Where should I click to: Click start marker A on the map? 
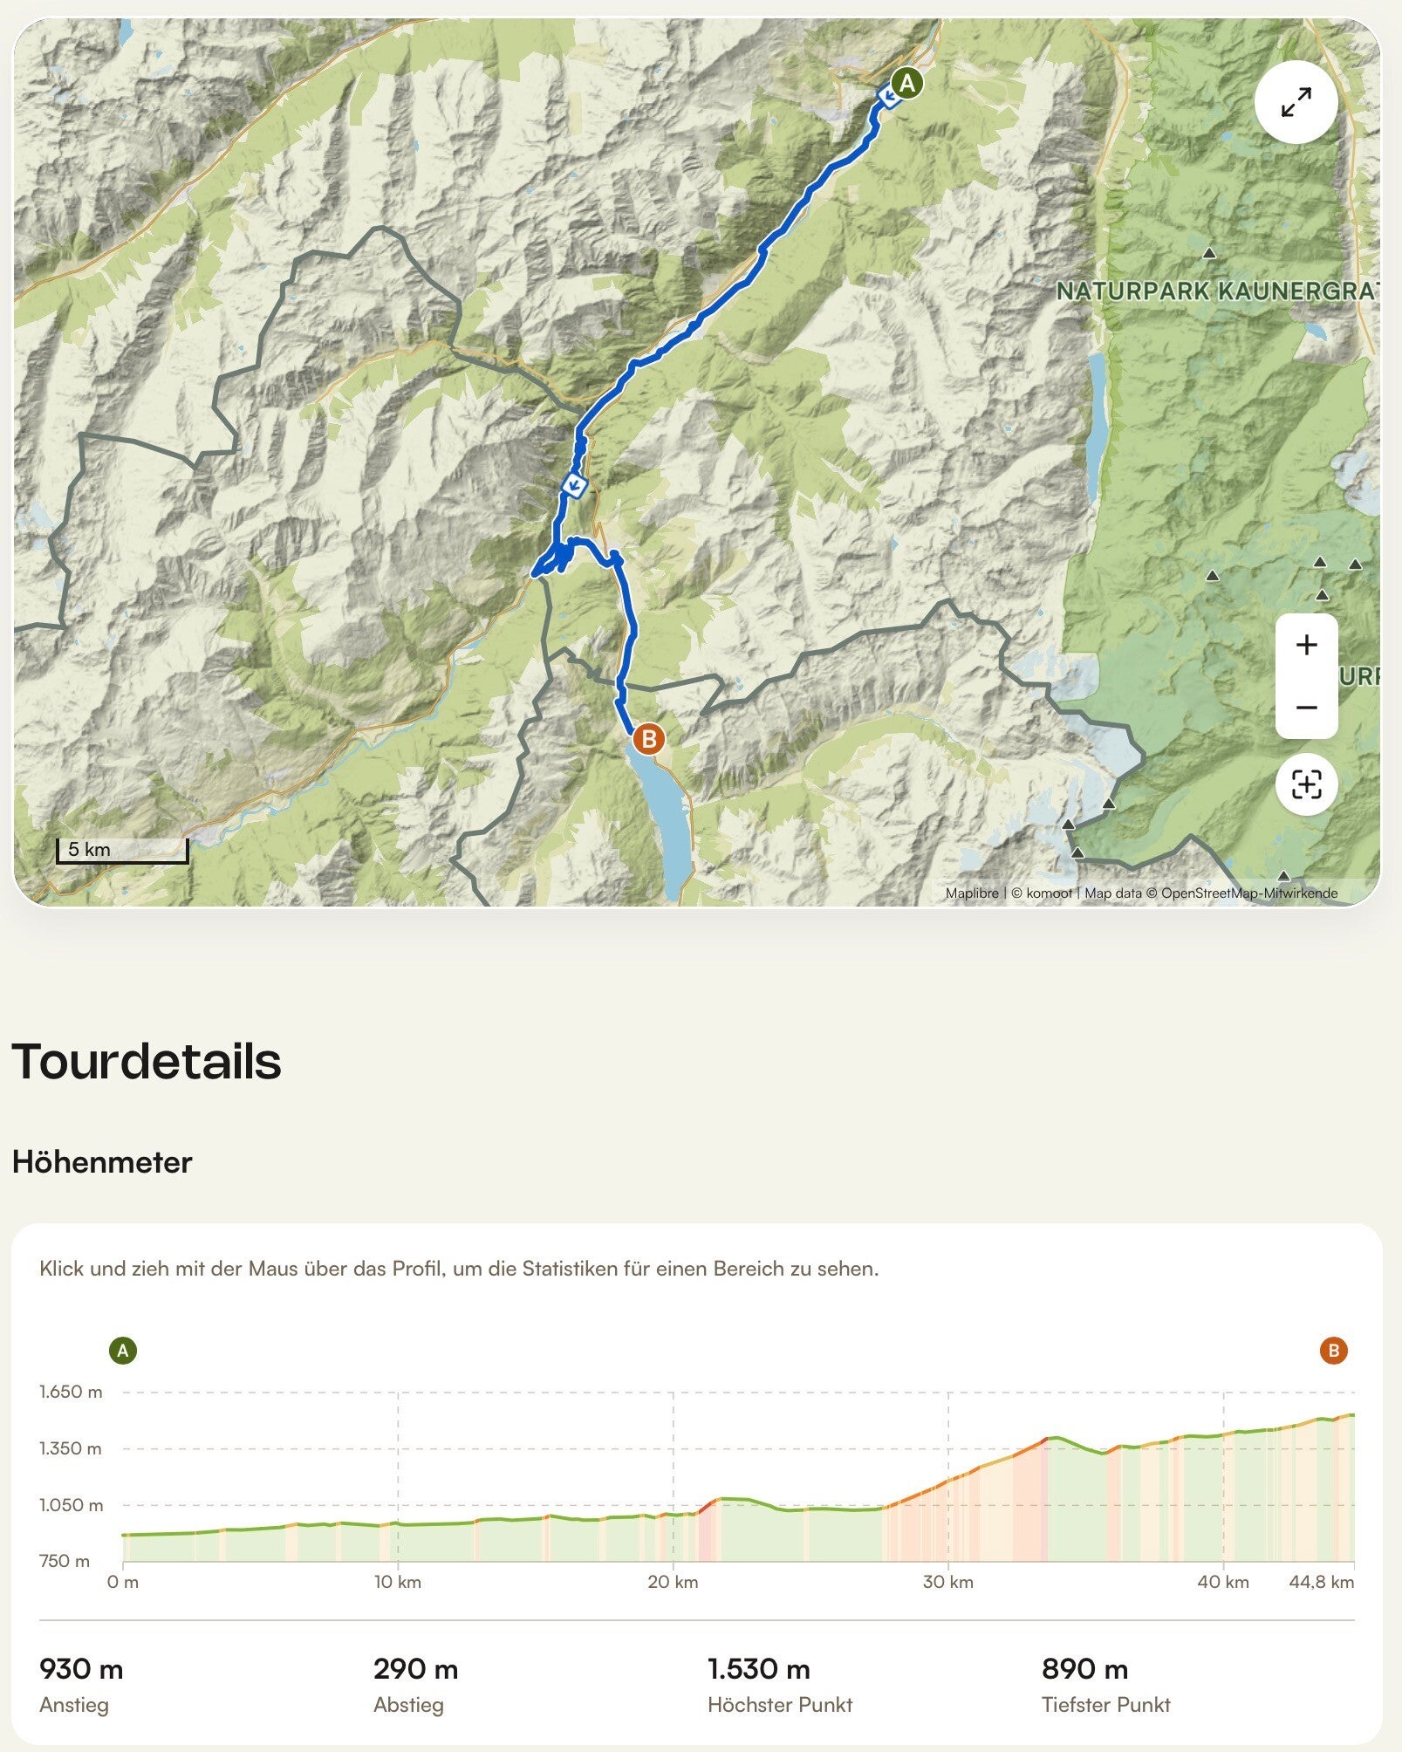907,84
